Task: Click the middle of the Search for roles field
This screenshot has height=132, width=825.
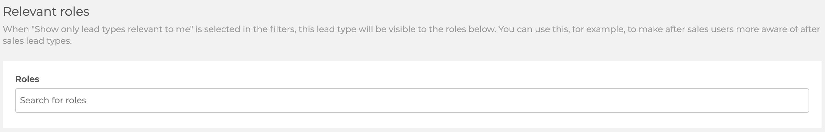Action: pyautogui.click(x=412, y=101)
